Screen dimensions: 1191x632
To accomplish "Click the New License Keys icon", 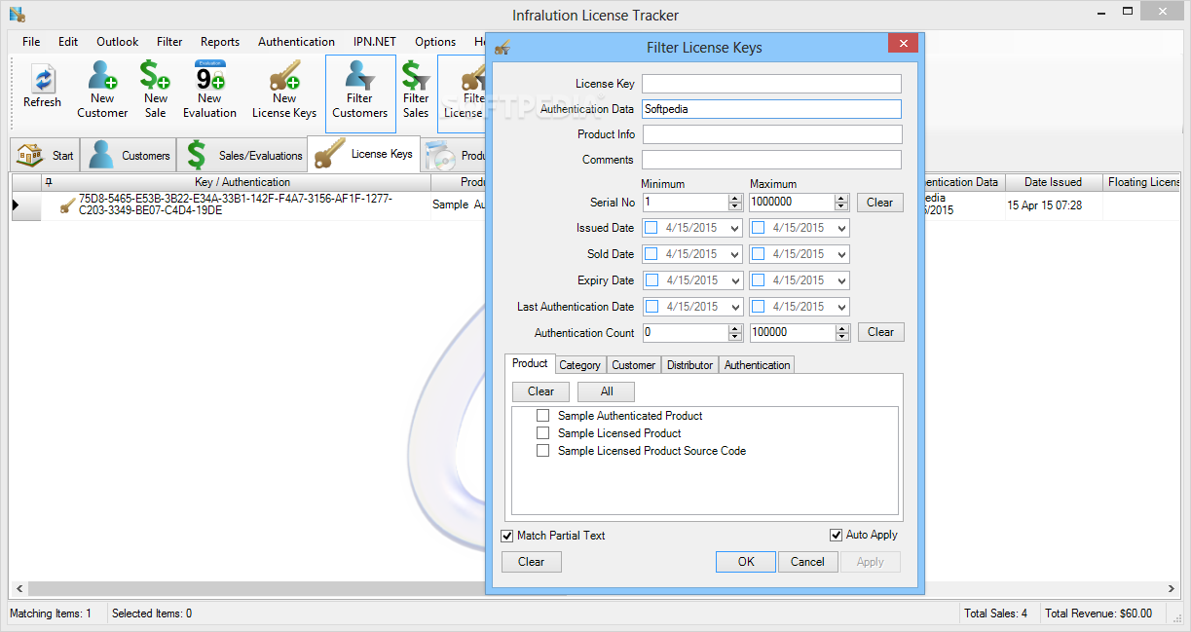I will [284, 75].
